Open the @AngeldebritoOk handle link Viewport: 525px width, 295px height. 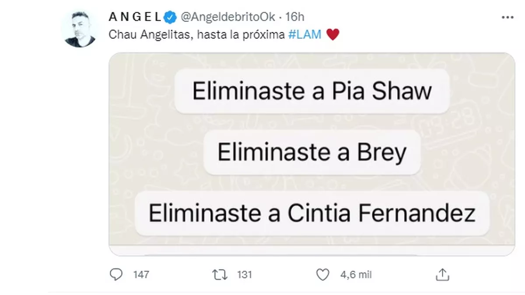point(227,17)
